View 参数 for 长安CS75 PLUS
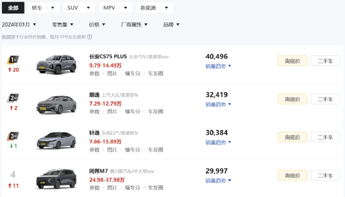The width and height of the screenshot is (345, 197). click(95, 74)
